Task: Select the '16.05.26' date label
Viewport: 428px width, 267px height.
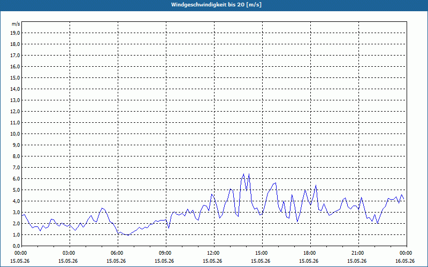Action: tap(405, 261)
